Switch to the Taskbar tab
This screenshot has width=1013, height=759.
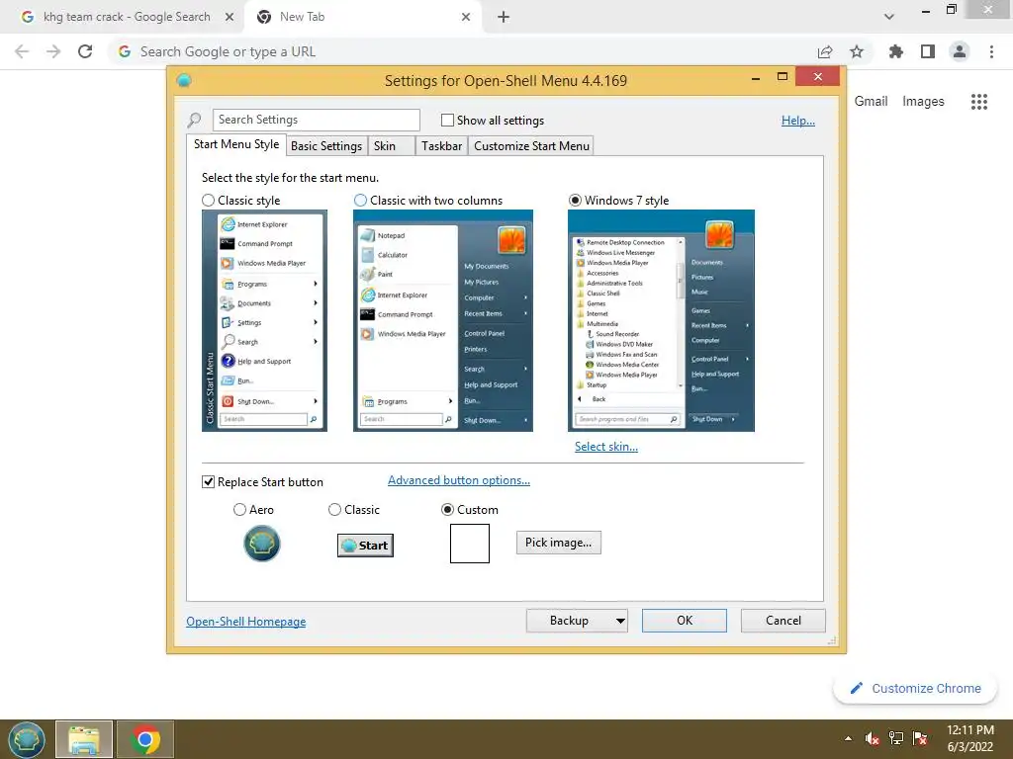(441, 146)
